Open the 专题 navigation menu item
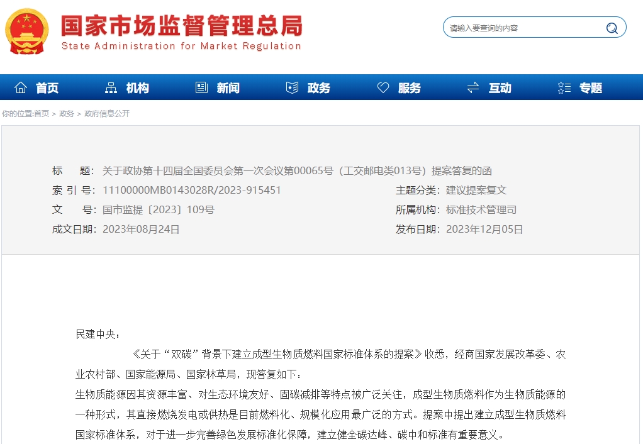The image size is (643, 444). click(x=590, y=88)
